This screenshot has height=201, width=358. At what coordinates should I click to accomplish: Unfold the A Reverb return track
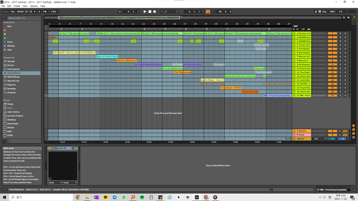294,131
